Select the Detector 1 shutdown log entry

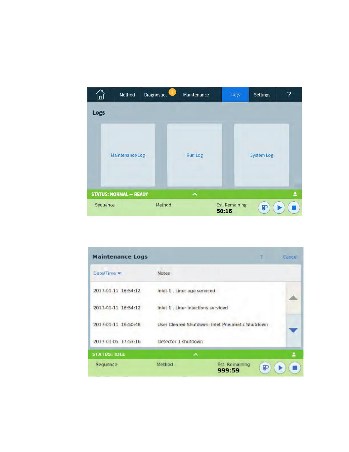(188, 341)
